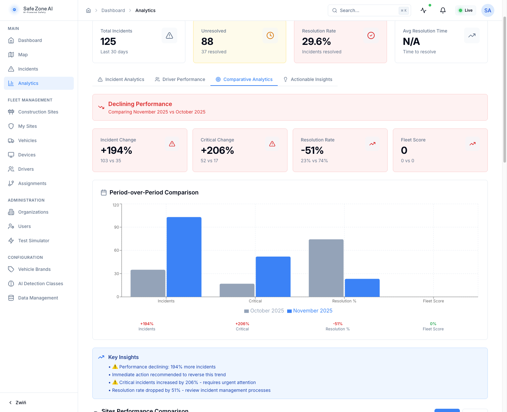
Task: Click into the Search field
Action: [x=361, y=10]
